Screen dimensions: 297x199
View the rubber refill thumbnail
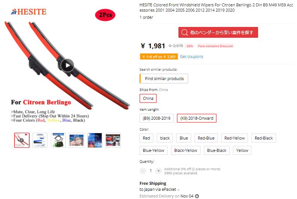pos(58,140)
